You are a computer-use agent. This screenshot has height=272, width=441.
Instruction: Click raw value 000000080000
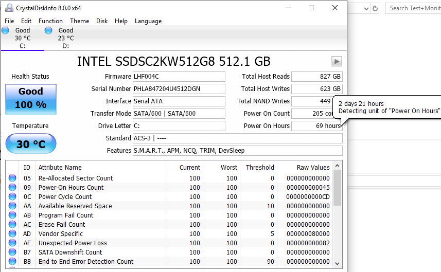click(x=308, y=234)
